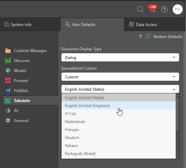This screenshot has height=168, width=186.
Task: Open the Pro user avatar menu
Action: point(177,9)
